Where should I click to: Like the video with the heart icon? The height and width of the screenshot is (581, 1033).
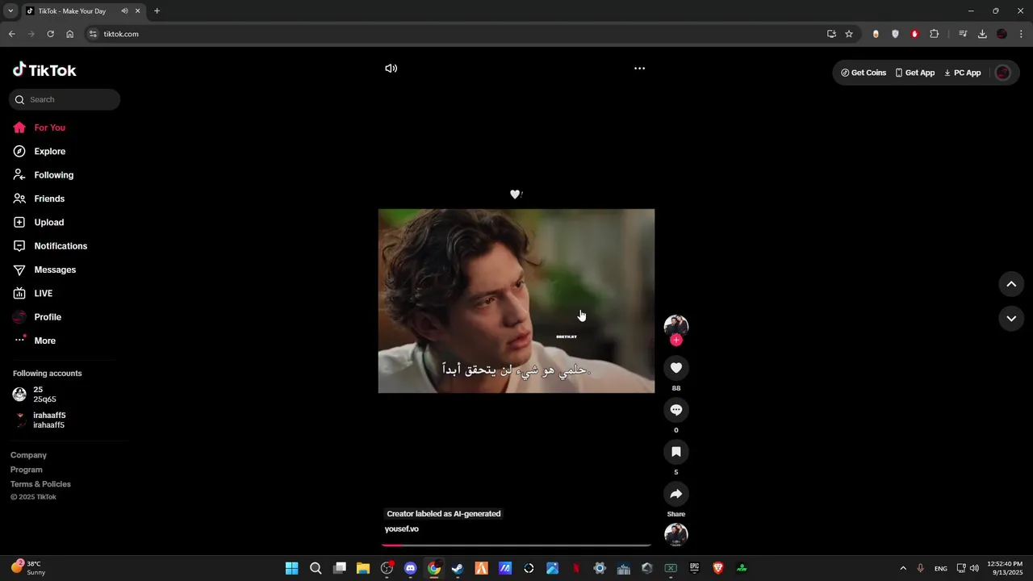(676, 368)
